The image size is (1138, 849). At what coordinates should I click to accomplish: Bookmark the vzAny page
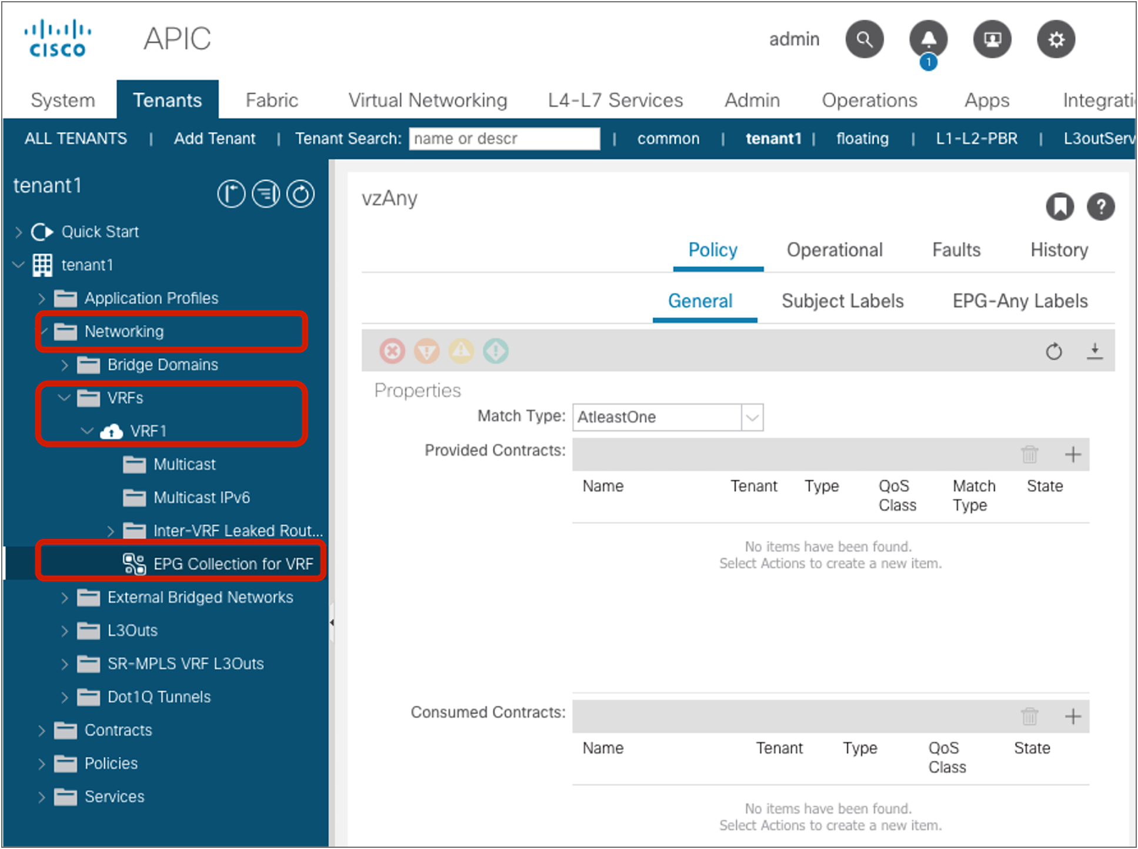1059,206
